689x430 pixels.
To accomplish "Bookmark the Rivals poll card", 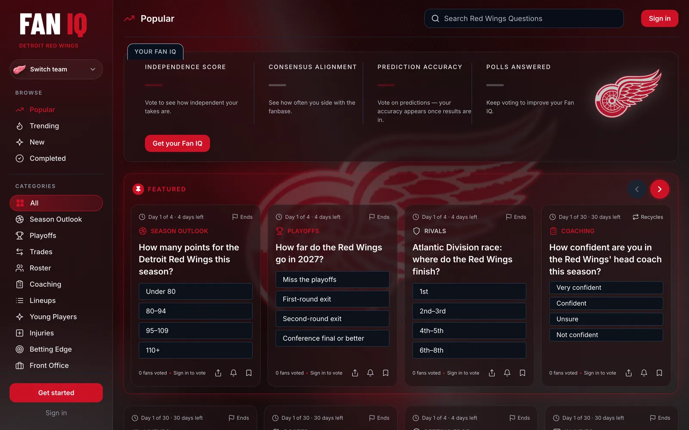I will (522, 373).
